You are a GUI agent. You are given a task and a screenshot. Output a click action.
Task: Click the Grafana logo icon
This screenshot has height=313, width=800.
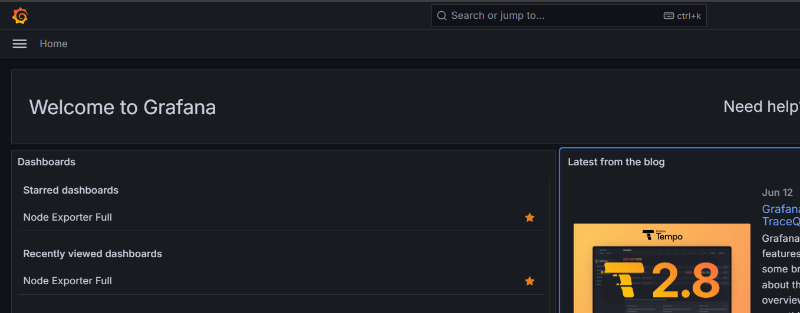(20, 16)
